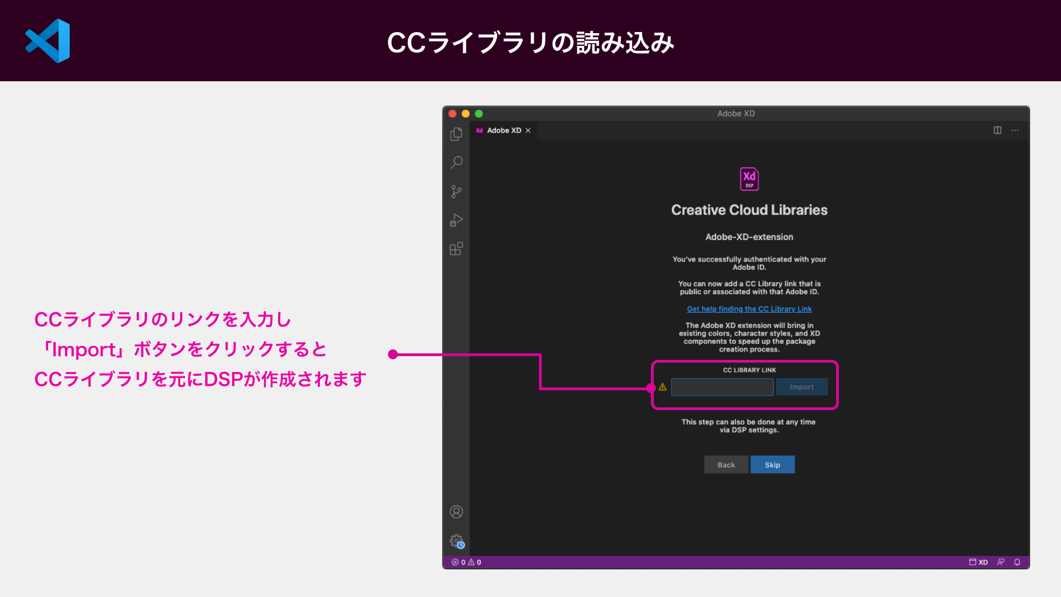Open the Source Control icon
The height and width of the screenshot is (597, 1061).
point(456,191)
